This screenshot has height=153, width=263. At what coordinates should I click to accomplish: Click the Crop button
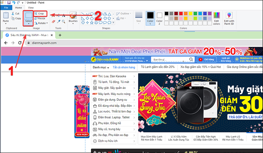point(39,13)
